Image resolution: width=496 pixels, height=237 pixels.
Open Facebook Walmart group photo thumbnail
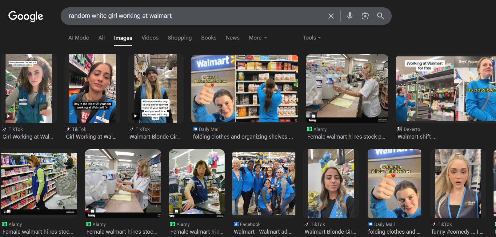[264, 184]
